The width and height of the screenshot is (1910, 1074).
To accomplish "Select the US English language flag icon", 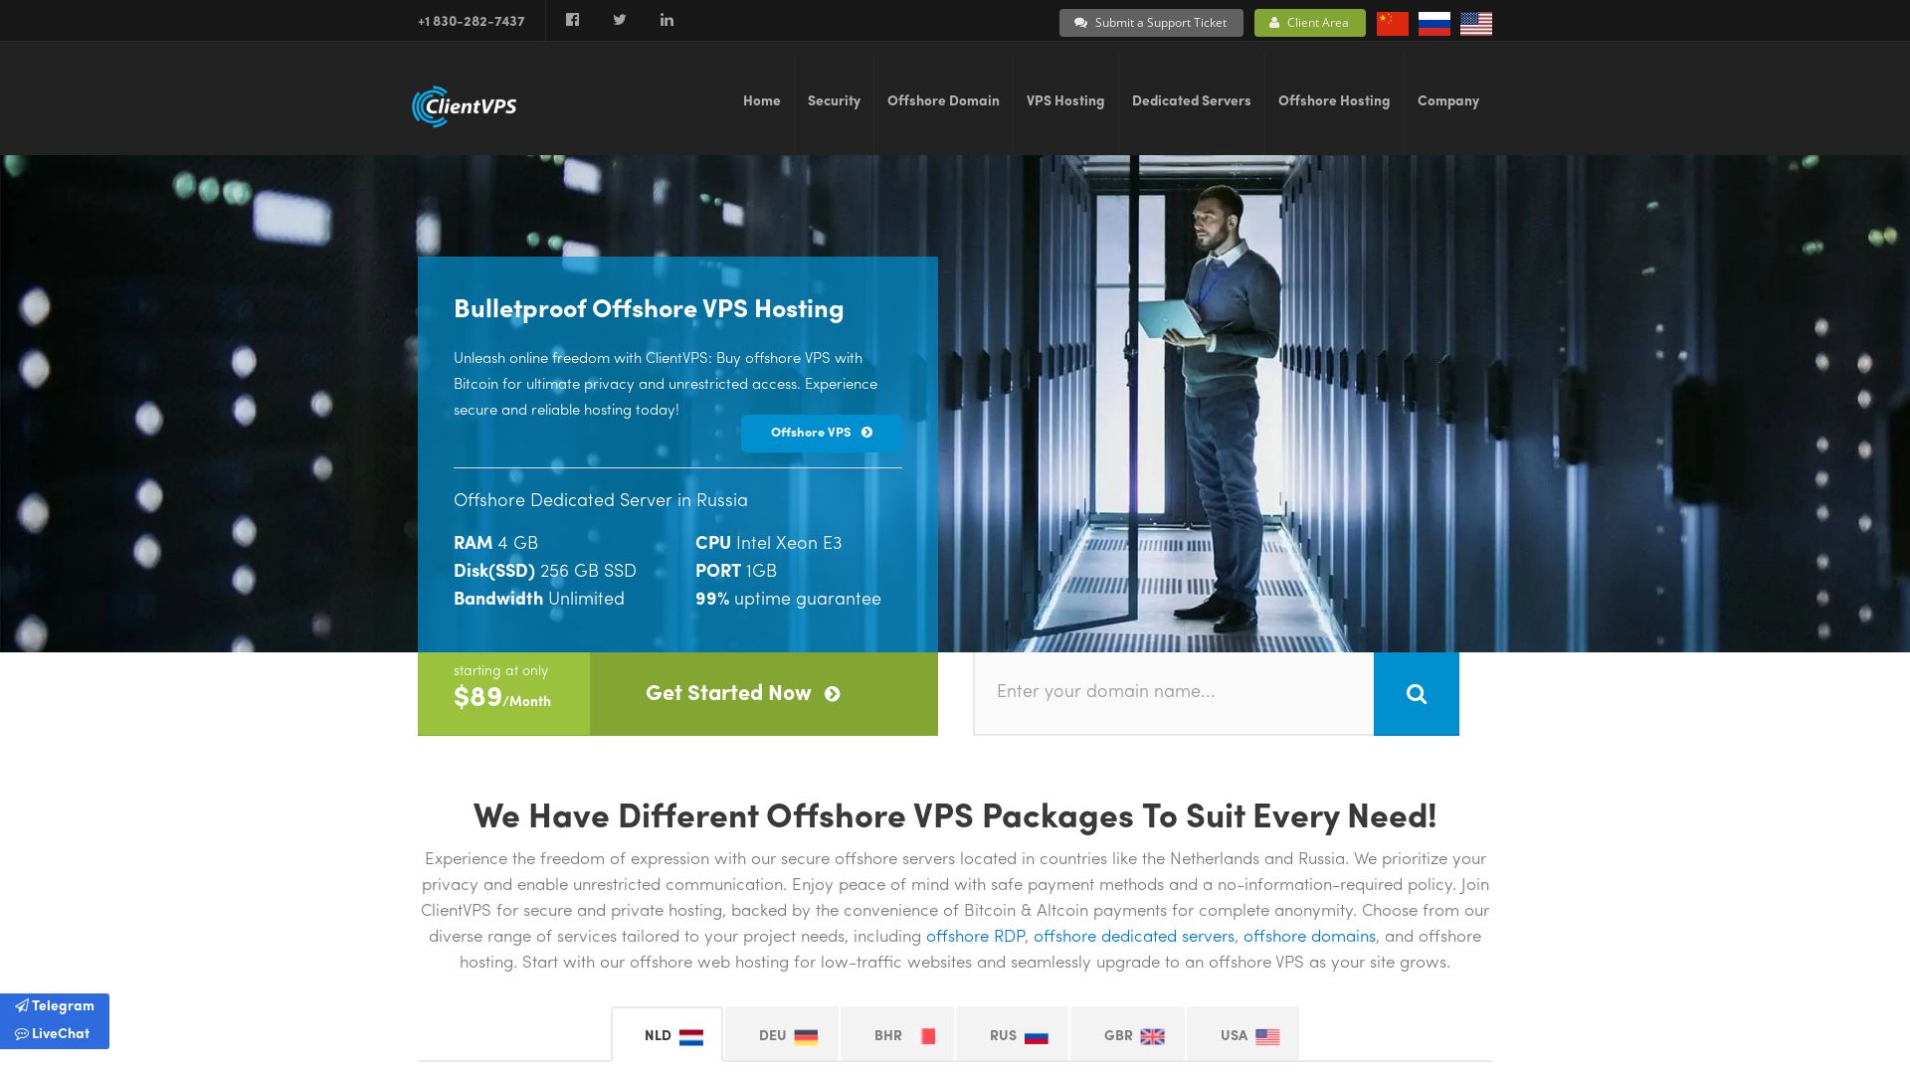I will pyautogui.click(x=1474, y=22).
